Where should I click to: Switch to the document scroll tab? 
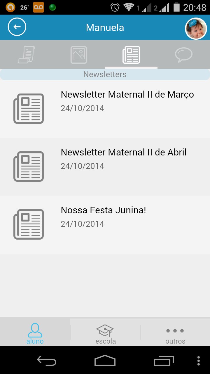click(26, 55)
